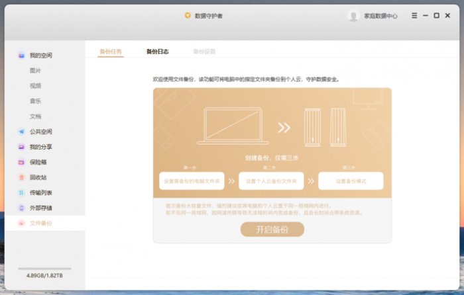The image size is (464, 295).
Task: Open the disabled 备份设置 tab
Action: click(x=204, y=51)
